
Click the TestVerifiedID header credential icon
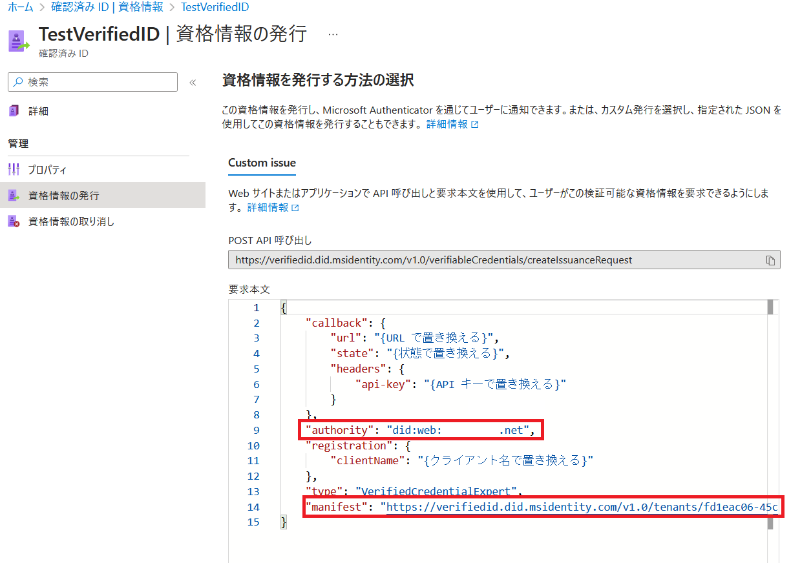coord(19,40)
